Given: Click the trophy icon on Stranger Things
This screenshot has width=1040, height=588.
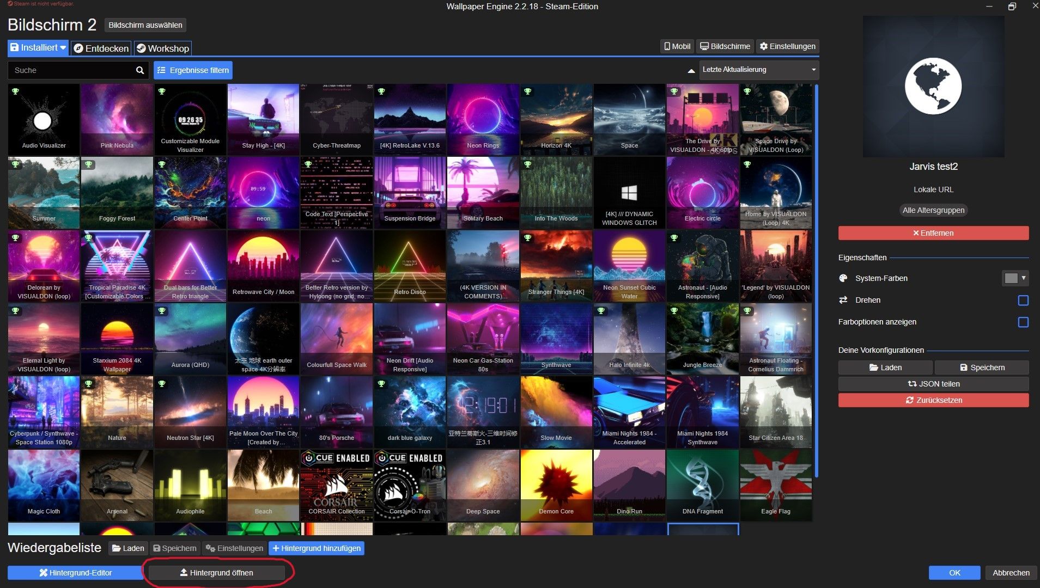Looking at the screenshot, I should [527, 238].
